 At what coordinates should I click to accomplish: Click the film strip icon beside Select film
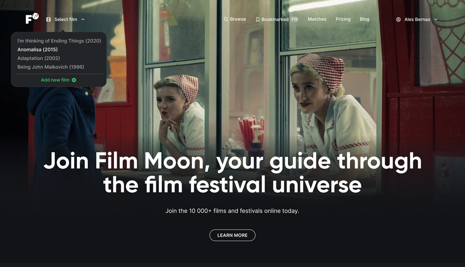pos(48,19)
